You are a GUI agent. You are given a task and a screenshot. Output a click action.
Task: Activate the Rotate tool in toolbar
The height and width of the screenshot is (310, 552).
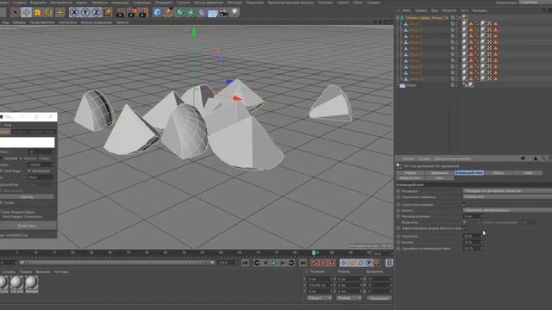click(48, 13)
